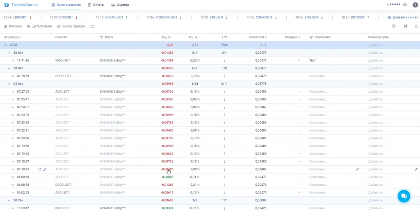Click the filter settings icon after Выбор периода
This screenshot has width=420, height=212.
(92, 26)
